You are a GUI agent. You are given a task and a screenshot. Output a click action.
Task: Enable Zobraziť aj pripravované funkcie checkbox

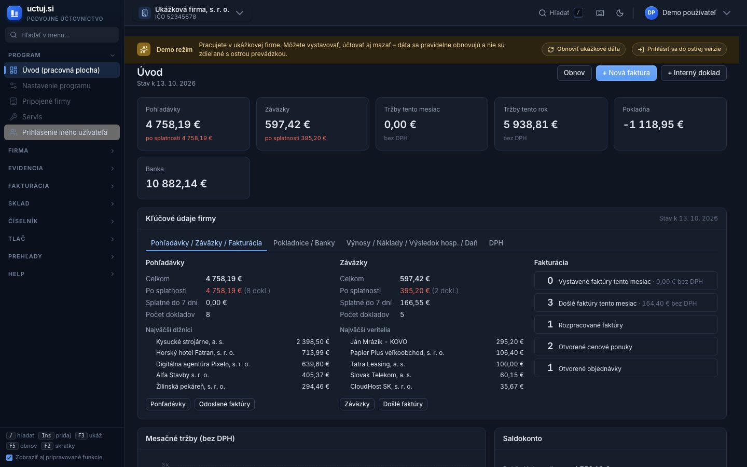point(9,457)
